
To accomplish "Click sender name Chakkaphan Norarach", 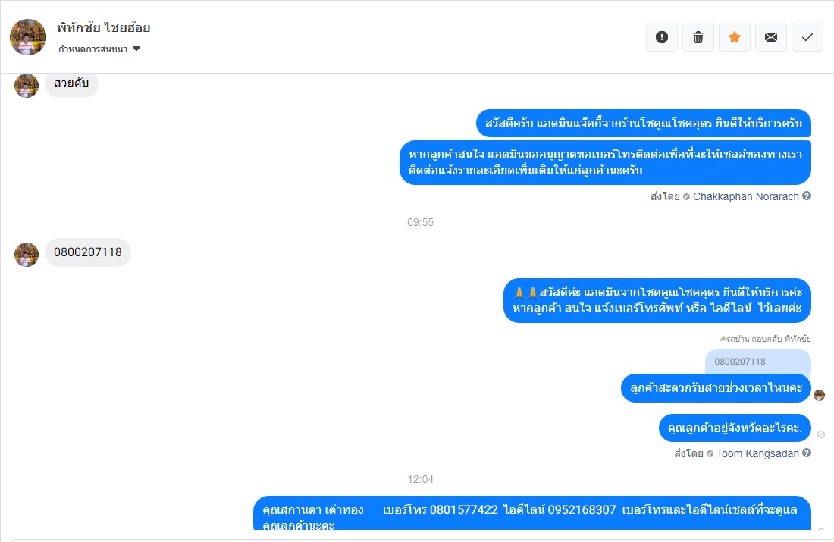I will 746,196.
